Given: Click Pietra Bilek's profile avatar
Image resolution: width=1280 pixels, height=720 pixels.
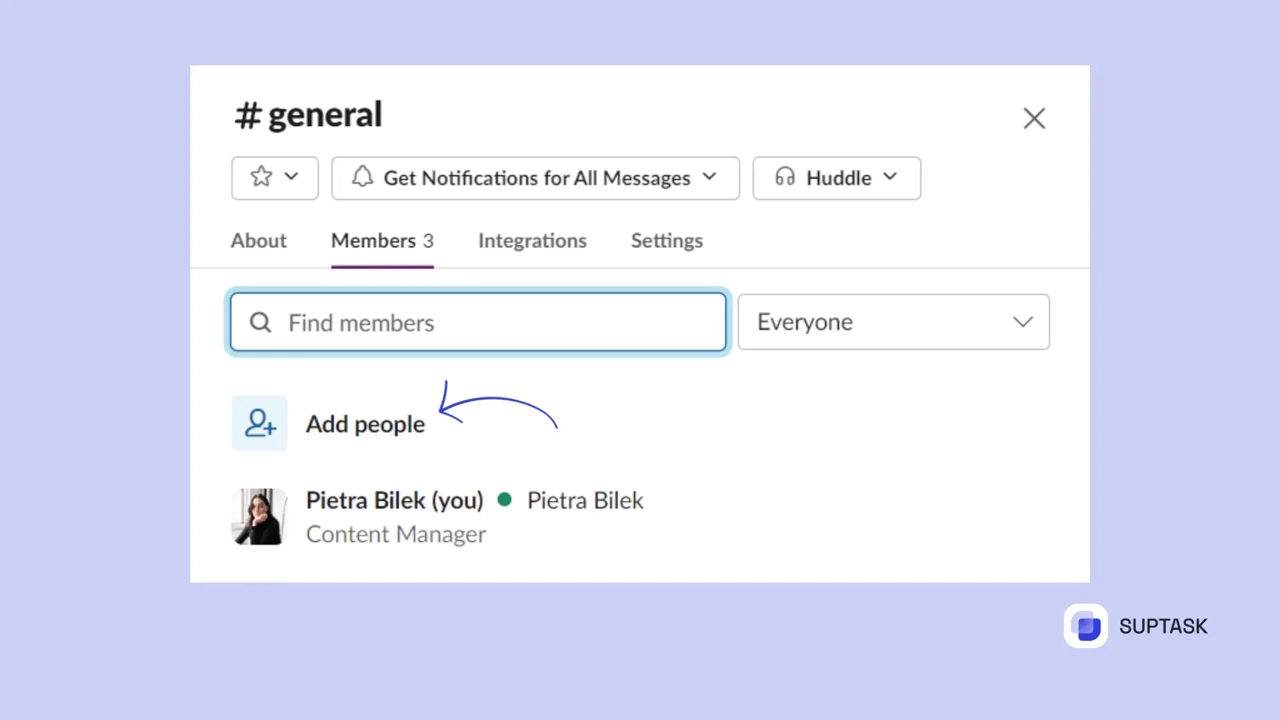Looking at the screenshot, I should point(259,517).
